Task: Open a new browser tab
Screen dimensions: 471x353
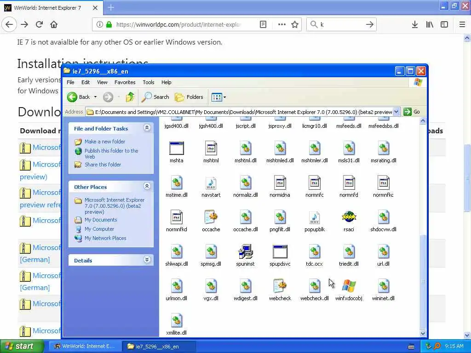Action: (111, 7)
